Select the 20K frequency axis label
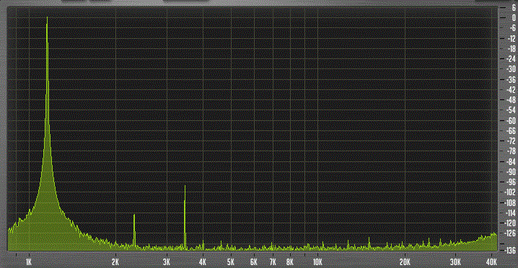The width and height of the screenshot is (518, 268). point(404,262)
